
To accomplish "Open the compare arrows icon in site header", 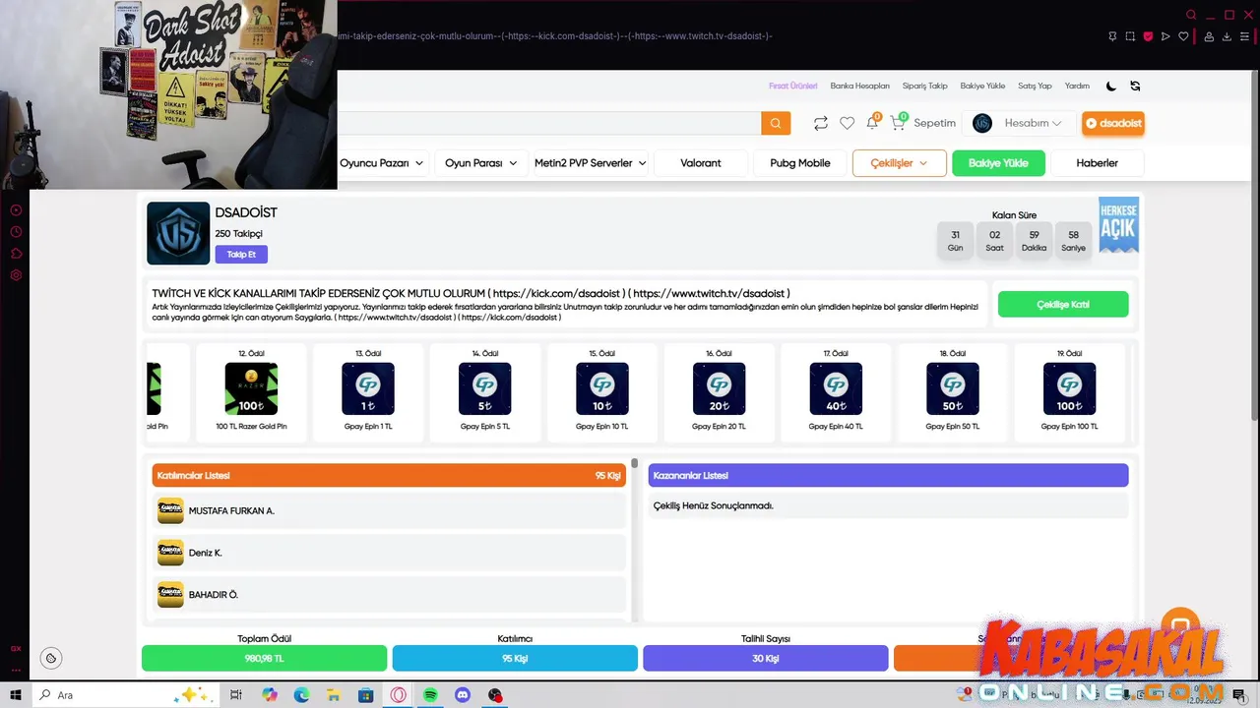I will 820,123.
